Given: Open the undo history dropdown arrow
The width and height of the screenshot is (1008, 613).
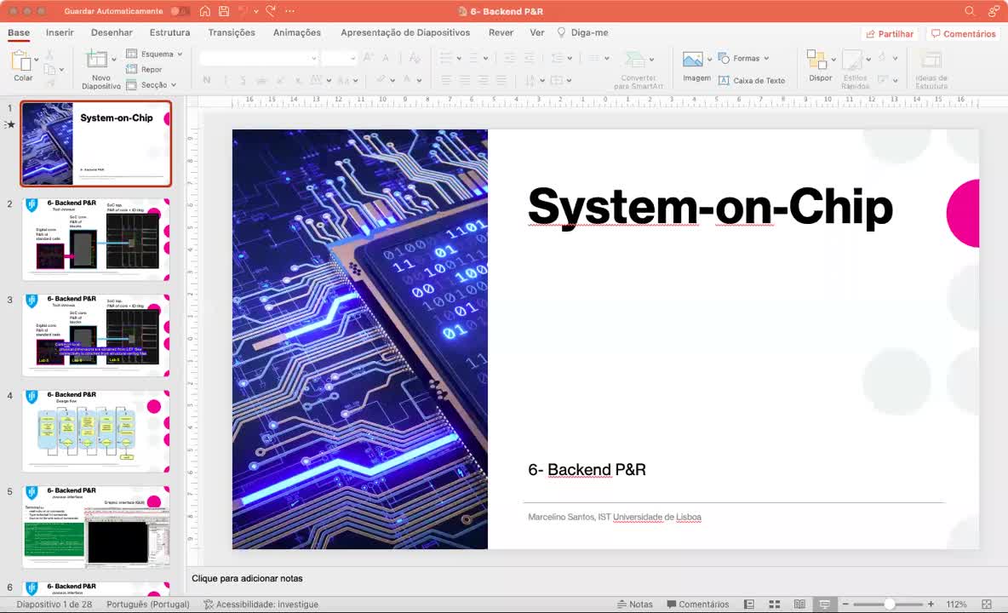Looking at the screenshot, I should click(x=256, y=11).
